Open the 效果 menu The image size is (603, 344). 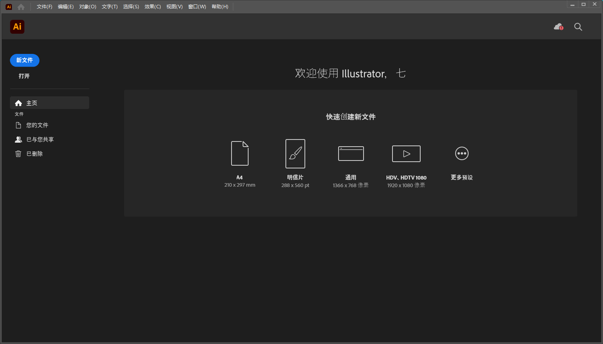[152, 6]
